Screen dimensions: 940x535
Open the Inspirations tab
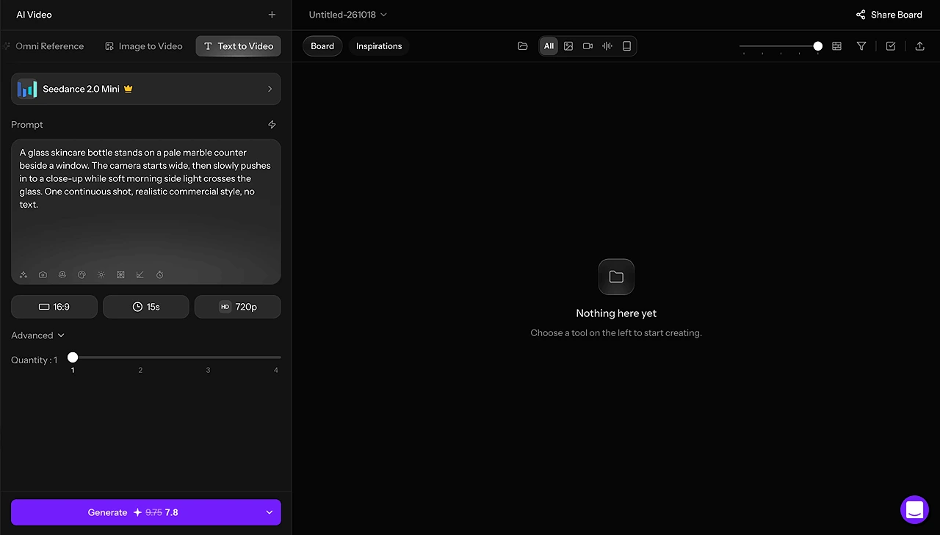click(379, 46)
